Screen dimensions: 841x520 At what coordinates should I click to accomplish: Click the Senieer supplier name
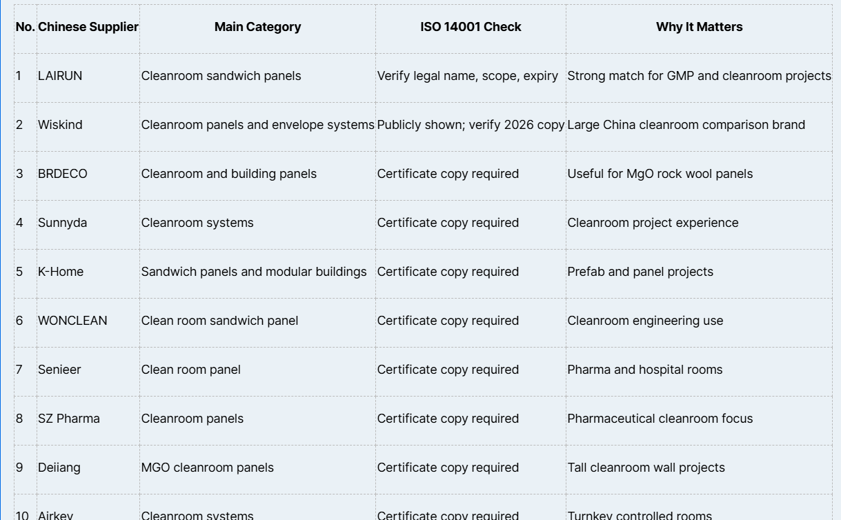coord(59,370)
